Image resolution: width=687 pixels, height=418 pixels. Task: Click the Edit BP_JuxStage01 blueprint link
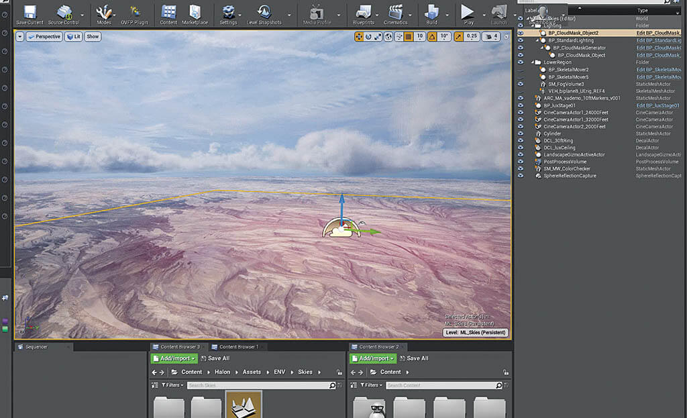click(x=657, y=105)
